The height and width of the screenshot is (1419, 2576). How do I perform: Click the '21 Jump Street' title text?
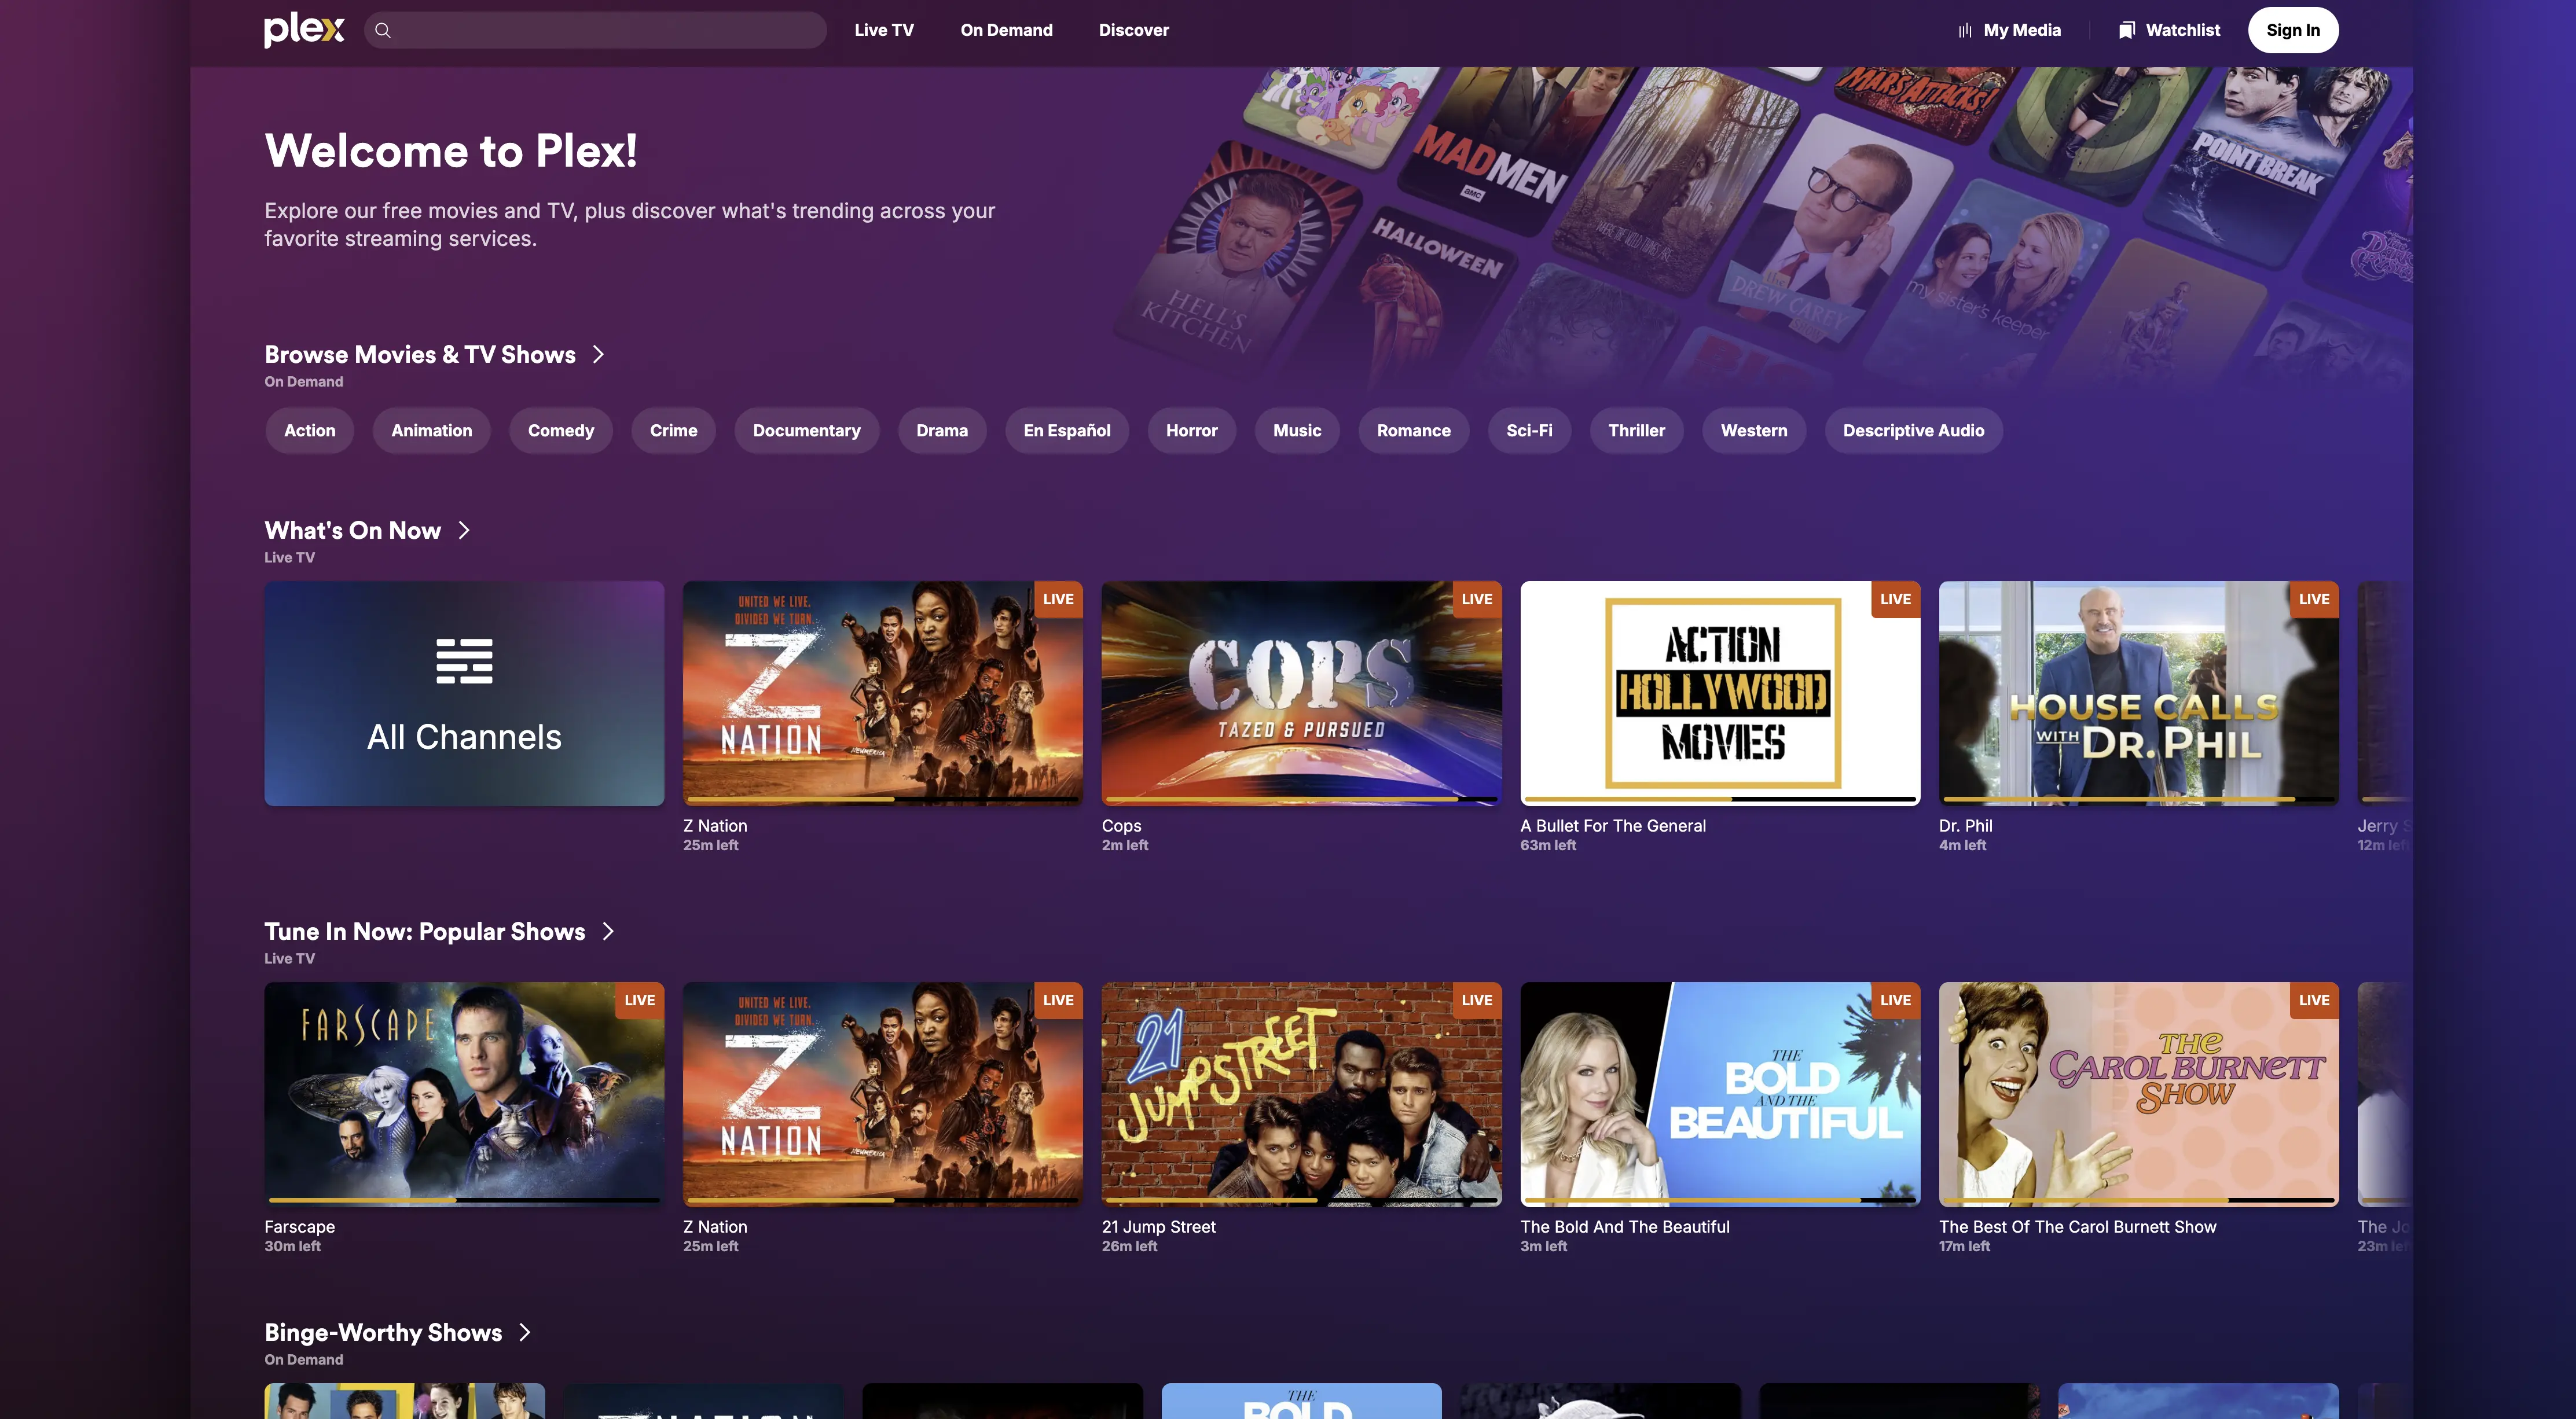[x=1158, y=1227]
